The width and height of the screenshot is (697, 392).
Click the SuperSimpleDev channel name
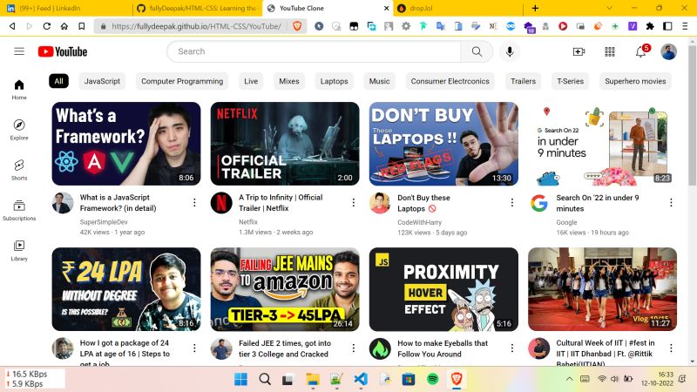104,222
